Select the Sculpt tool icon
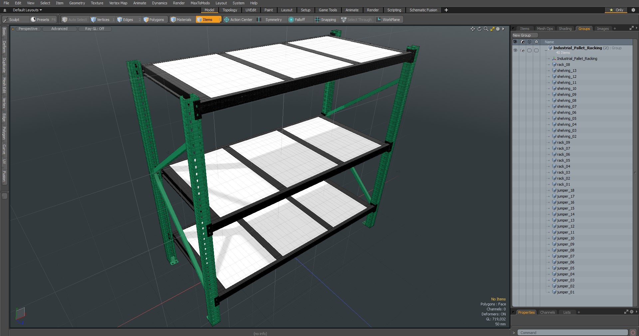Screen dimensions: 639x336 (5, 20)
